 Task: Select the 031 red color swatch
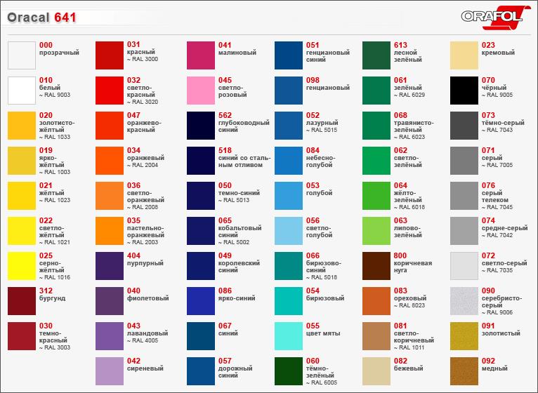109,55
